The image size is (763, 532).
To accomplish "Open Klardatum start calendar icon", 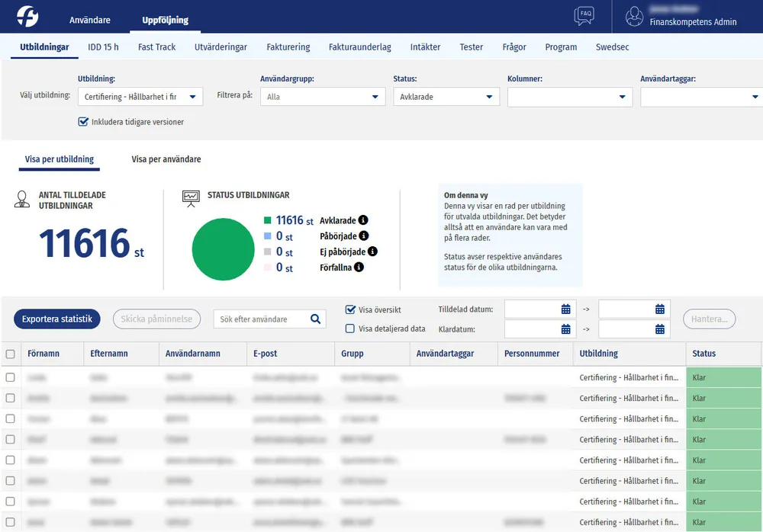I will click(565, 329).
